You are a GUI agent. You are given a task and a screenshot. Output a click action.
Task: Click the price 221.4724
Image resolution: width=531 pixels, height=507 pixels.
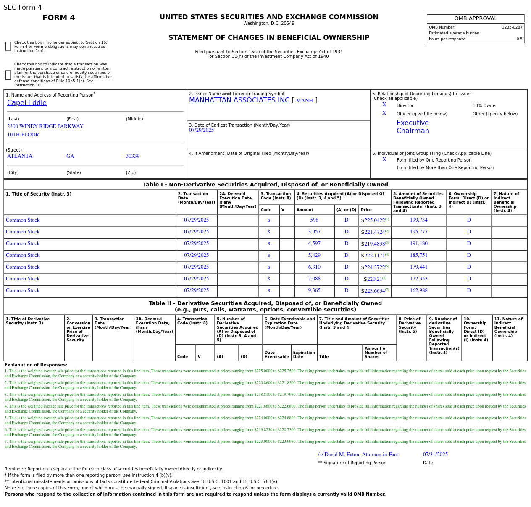pos(374,232)
